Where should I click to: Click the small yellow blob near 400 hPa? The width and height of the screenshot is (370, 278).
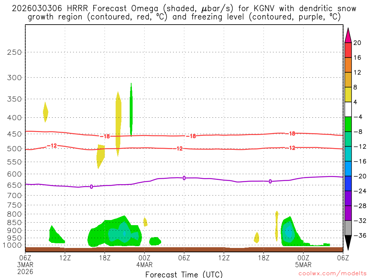tap(46, 112)
